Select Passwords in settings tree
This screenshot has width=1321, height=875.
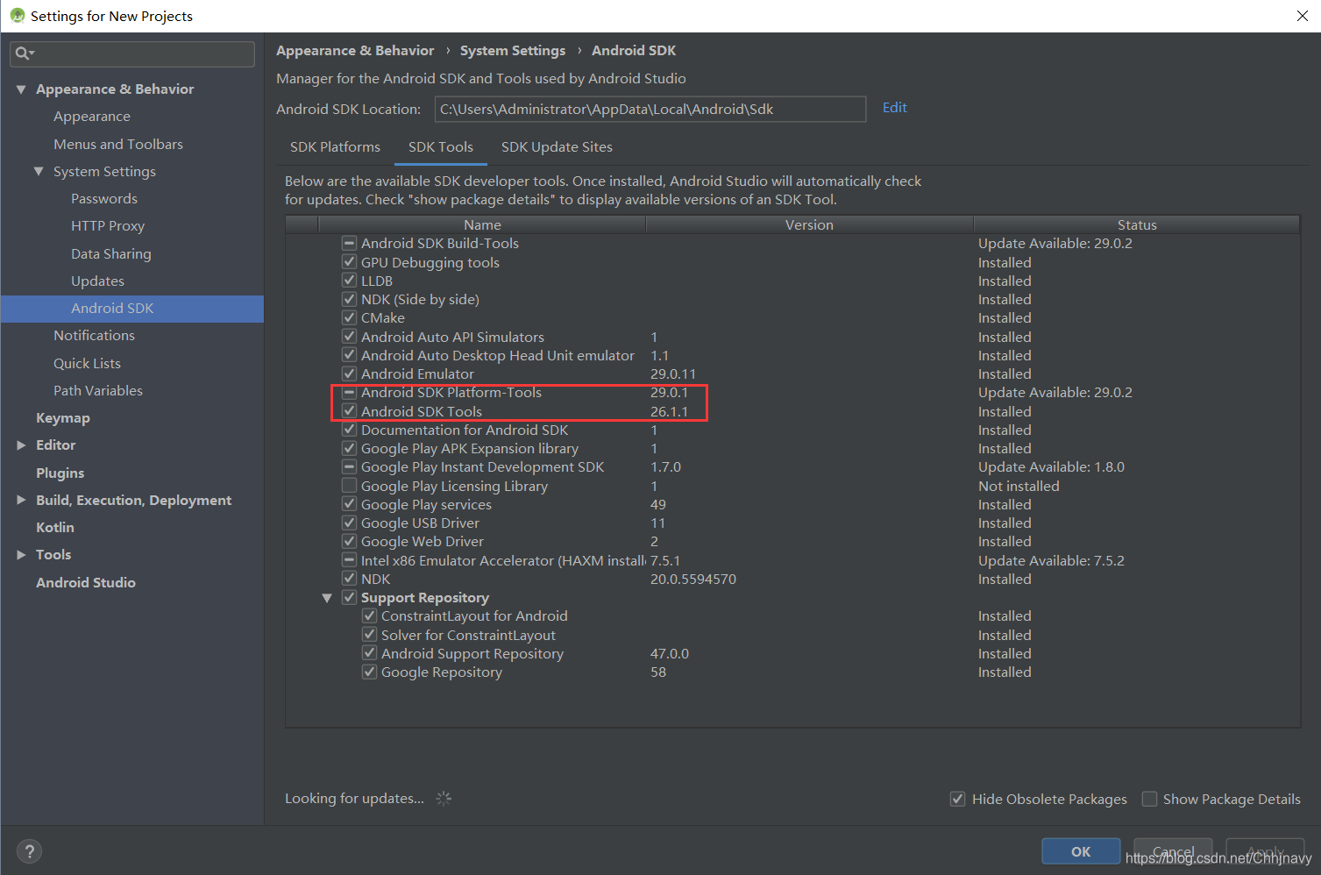[x=104, y=199]
